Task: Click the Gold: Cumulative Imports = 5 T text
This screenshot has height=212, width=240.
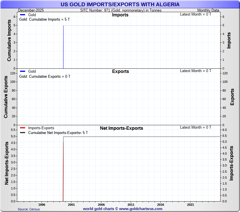Action: pos(44,20)
